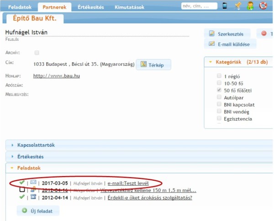
Task: Click the green checkmark on 2017-03-05 task
Action: (22, 183)
